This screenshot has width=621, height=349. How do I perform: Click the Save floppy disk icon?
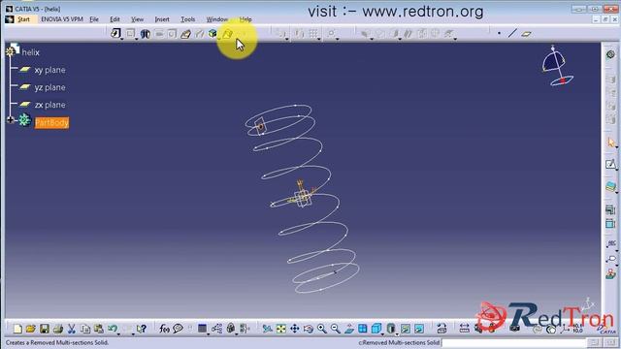[45, 329]
